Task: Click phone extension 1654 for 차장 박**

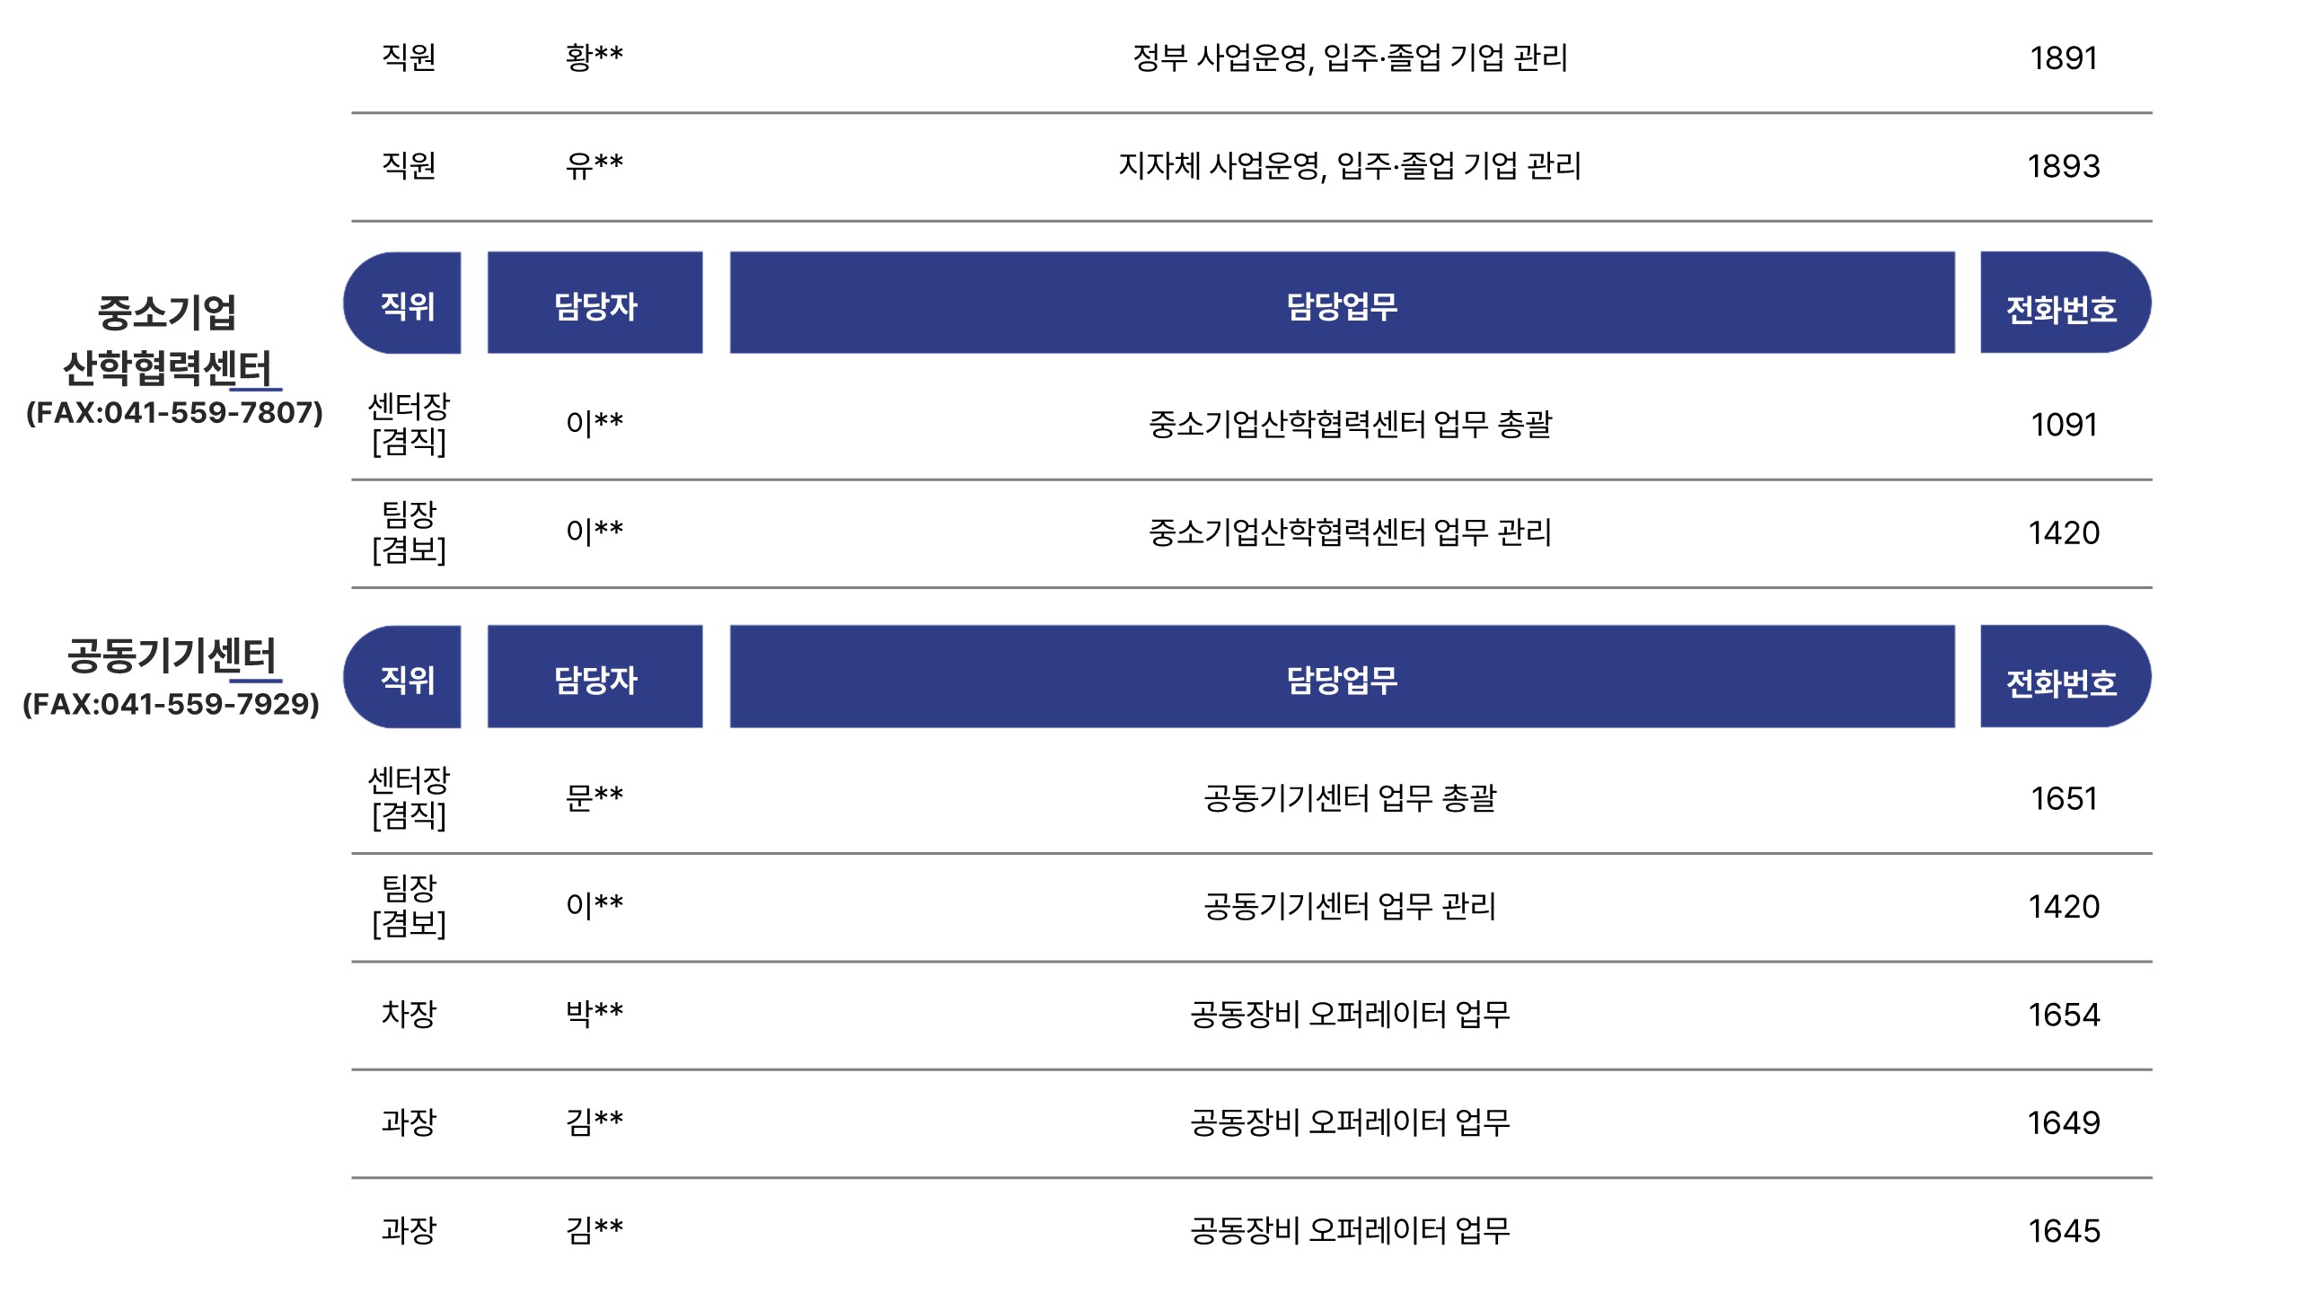Action: point(2064,1015)
